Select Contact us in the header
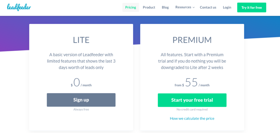Viewport: 280px width, 133px height. point(208,7)
